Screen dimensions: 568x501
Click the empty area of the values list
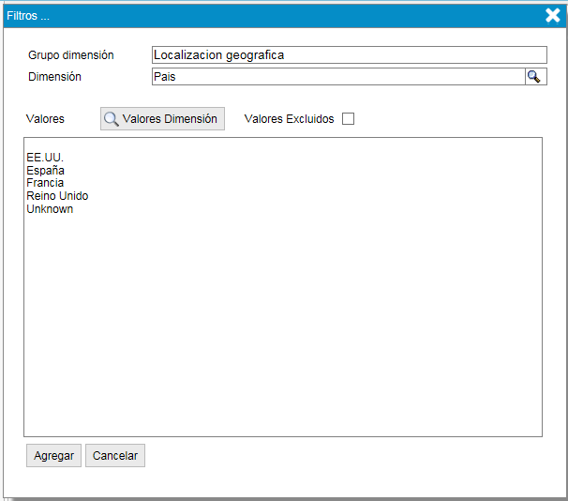tap(281, 328)
